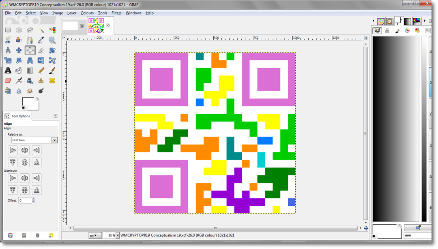Select the Smudge tool
This screenshot has width=438, height=249.
[30, 91]
